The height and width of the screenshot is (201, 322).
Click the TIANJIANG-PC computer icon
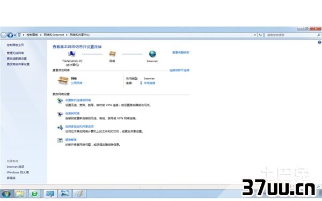coord(72,54)
